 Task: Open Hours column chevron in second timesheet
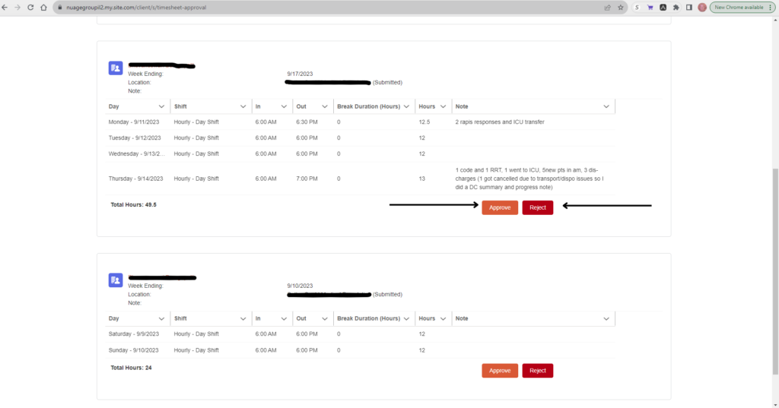[443, 318]
